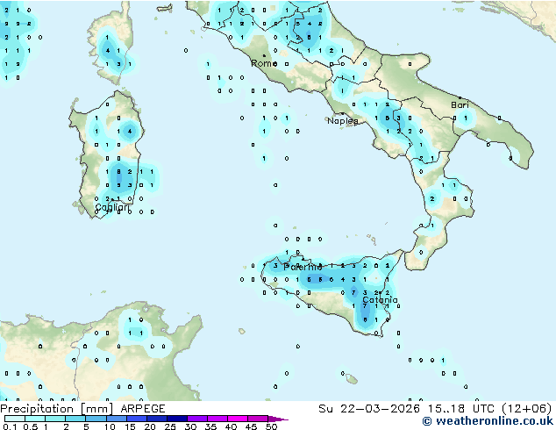Pick the legend swatch between 5 and 10
This screenshot has height=430, width=556.
point(96,419)
